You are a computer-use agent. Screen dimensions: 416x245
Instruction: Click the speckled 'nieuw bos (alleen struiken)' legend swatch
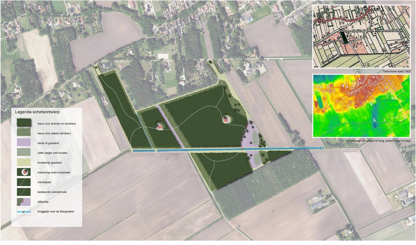tap(24, 133)
